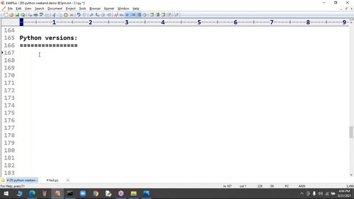The width and height of the screenshot is (354, 199).
Task: Click the folder icon left of document tabs
Action: click(x=3, y=180)
